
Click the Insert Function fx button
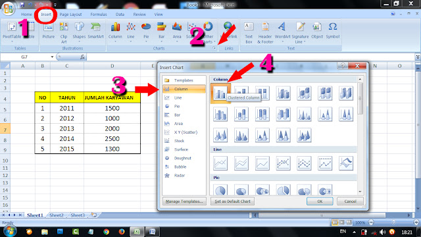tap(82, 57)
